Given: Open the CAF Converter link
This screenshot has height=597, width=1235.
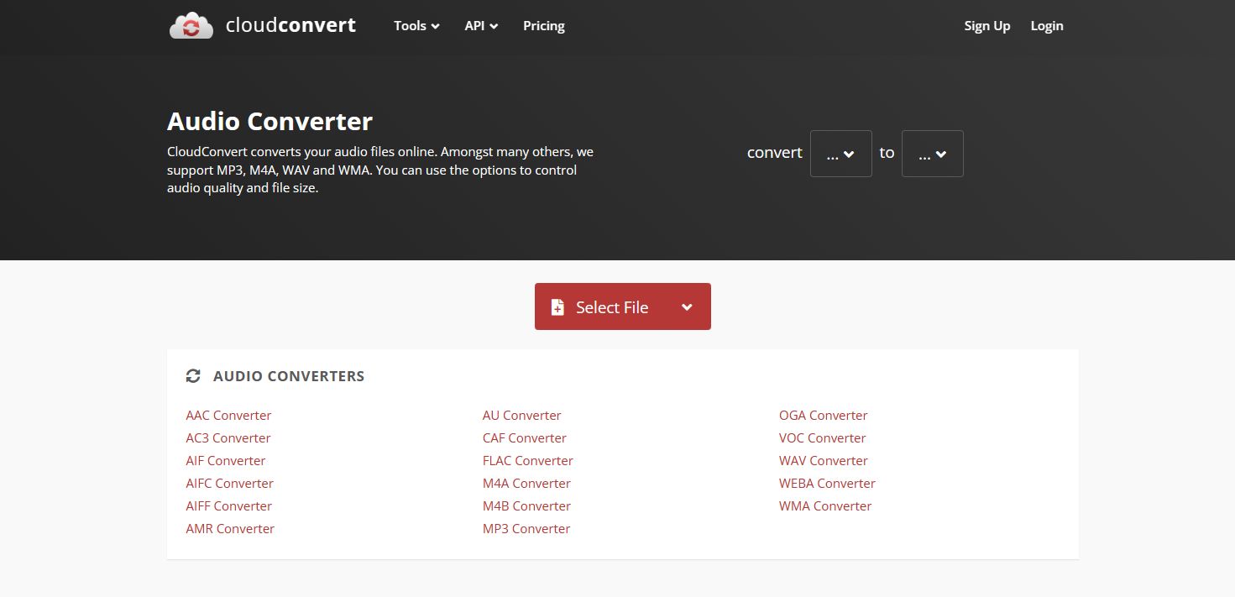Looking at the screenshot, I should [x=524, y=438].
